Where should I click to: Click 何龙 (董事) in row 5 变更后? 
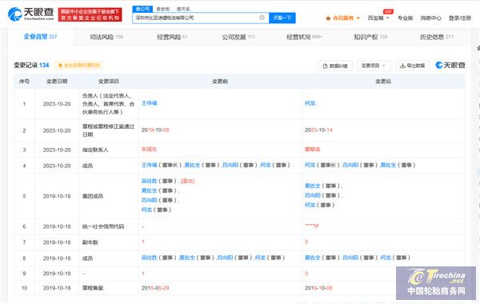[310, 205]
